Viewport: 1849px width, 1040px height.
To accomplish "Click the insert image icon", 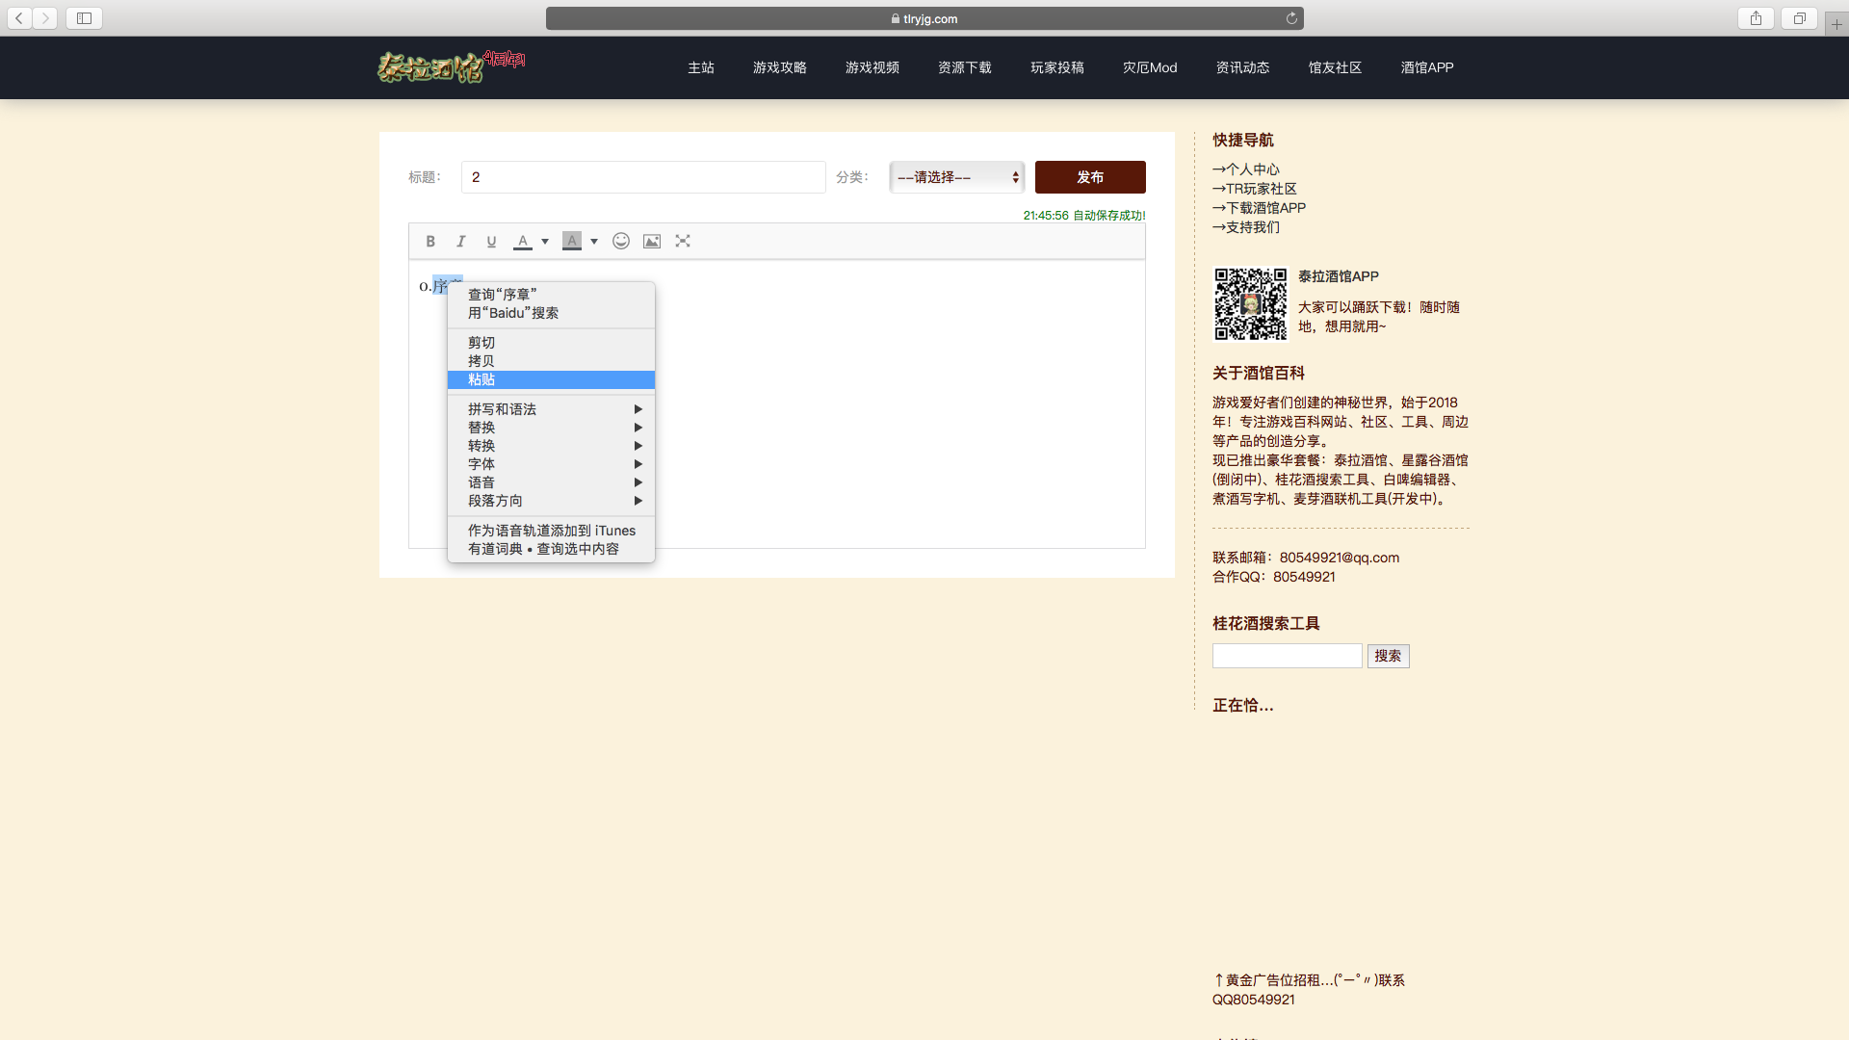I will (x=652, y=242).
